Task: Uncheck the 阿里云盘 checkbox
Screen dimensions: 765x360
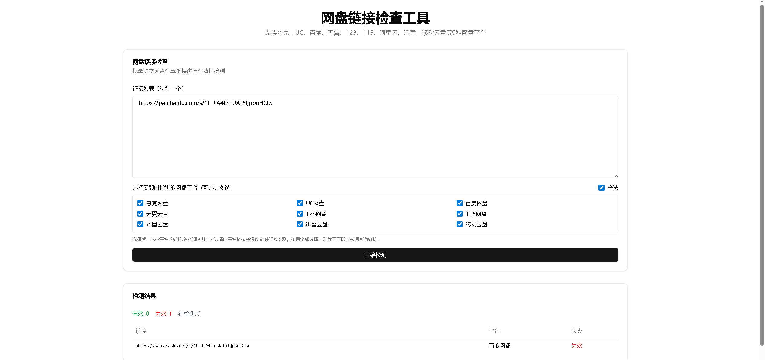Action: tap(140, 224)
